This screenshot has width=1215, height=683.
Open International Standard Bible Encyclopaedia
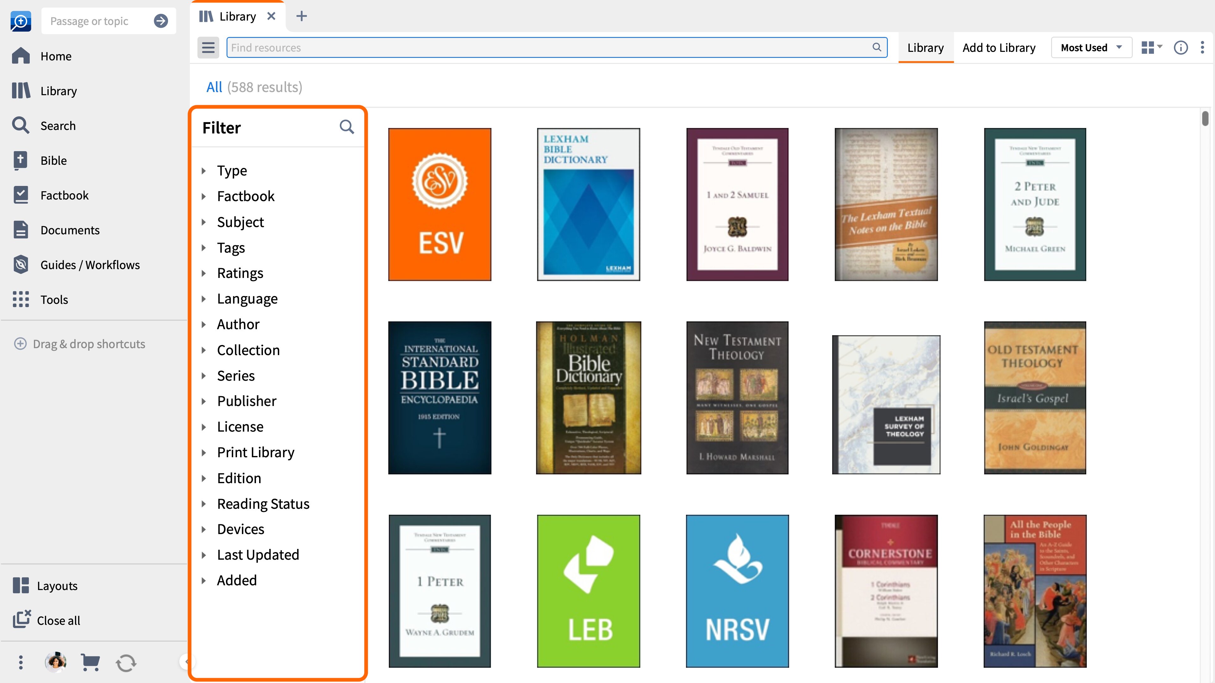click(x=439, y=397)
